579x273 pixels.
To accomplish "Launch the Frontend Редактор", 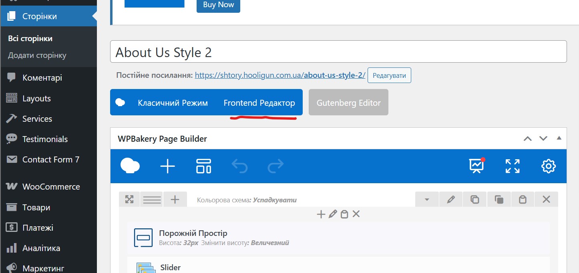I will (x=259, y=103).
